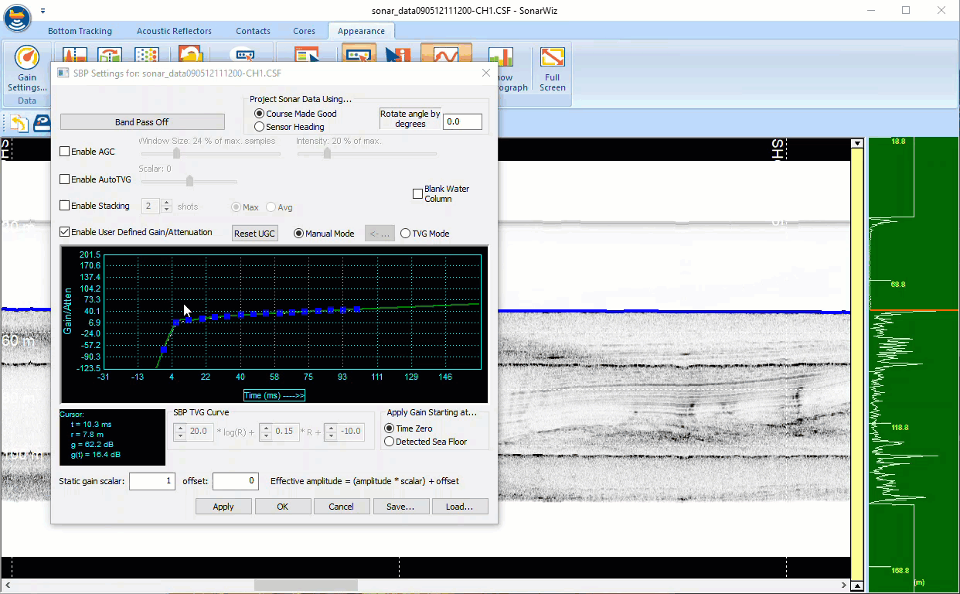Screen dimensions: 960x594
Task: Close the SBP Settings dialog
Action: 486,73
